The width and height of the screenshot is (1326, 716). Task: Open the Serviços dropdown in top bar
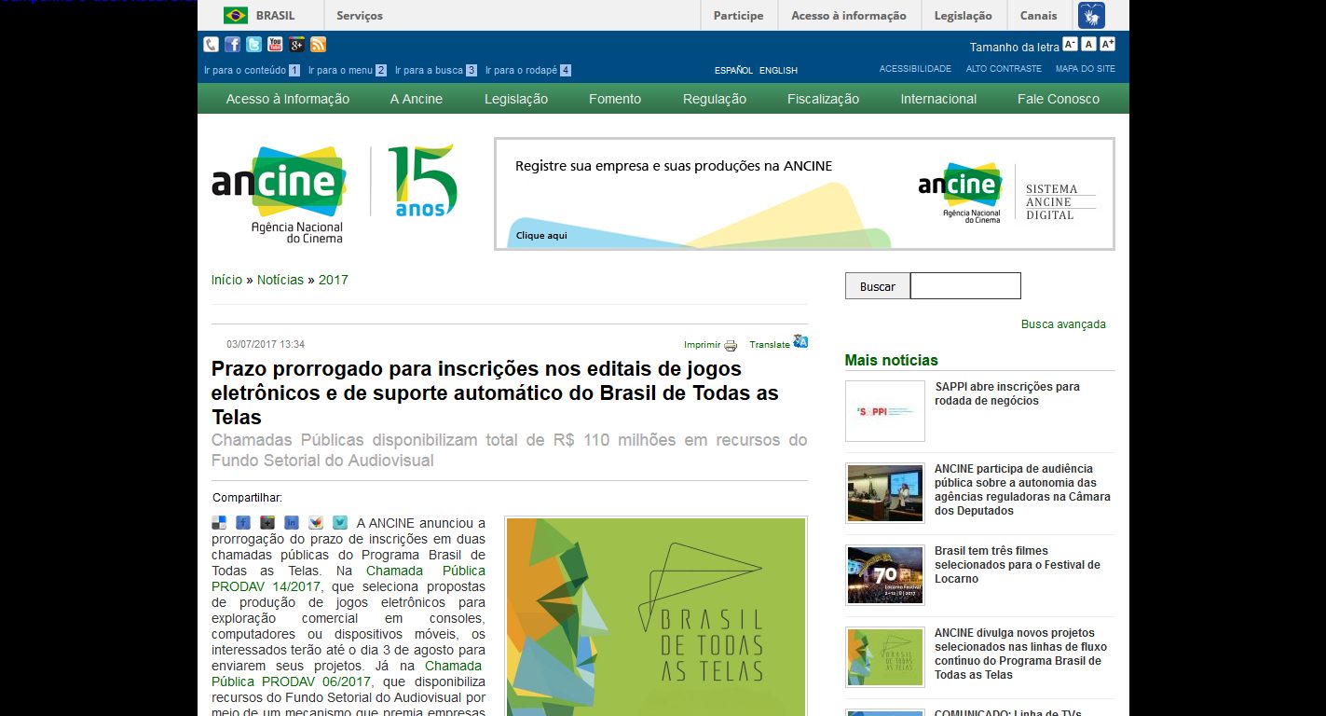[360, 15]
